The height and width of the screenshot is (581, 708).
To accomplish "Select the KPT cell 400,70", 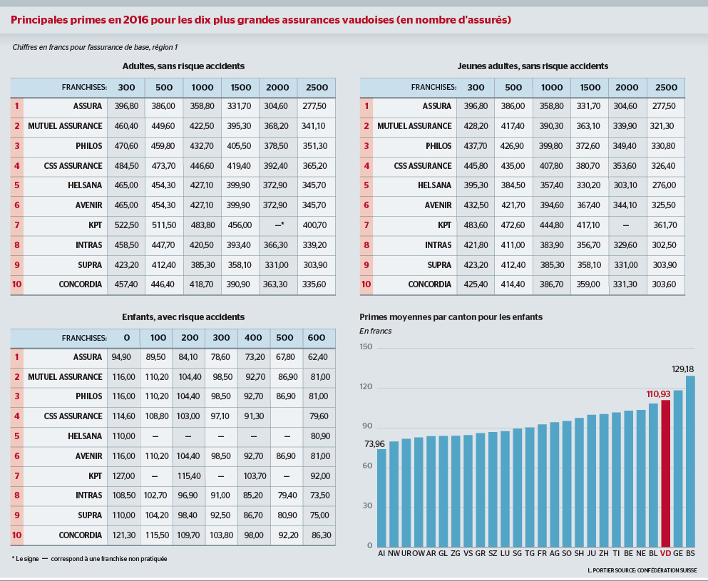I will point(314,225).
